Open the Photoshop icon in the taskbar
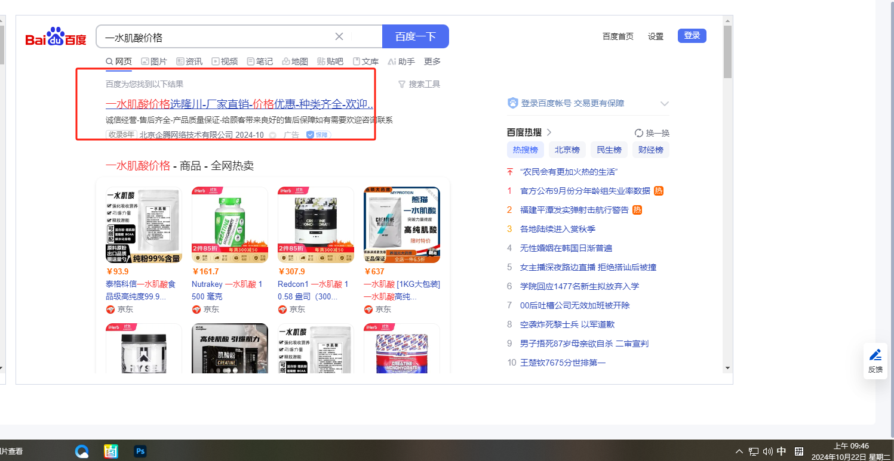This screenshot has width=894, height=461. [x=140, y=451]
